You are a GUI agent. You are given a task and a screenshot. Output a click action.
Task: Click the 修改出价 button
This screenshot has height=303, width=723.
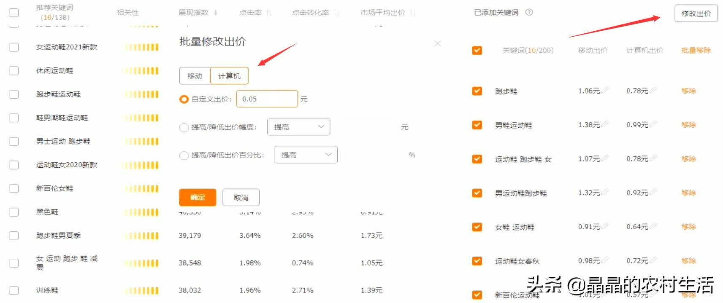point(696,13)
